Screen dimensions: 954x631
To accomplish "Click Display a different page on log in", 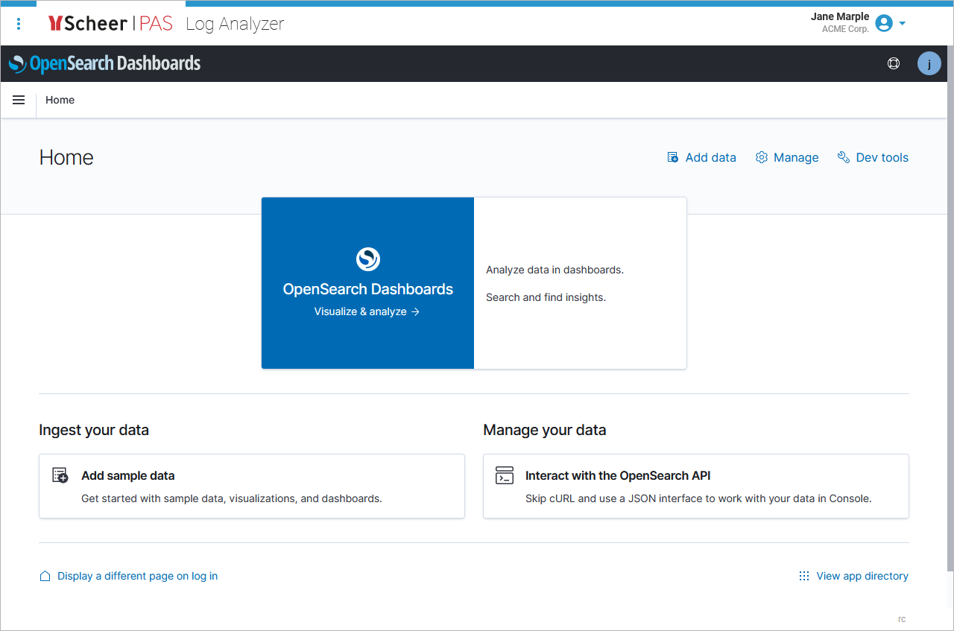I will pos(137,576).
